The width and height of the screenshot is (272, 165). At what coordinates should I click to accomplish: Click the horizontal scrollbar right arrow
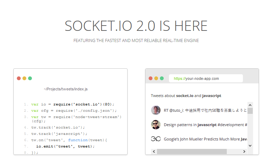coord(244,151)
